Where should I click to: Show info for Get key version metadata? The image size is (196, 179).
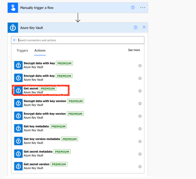[x=140, y=141]
